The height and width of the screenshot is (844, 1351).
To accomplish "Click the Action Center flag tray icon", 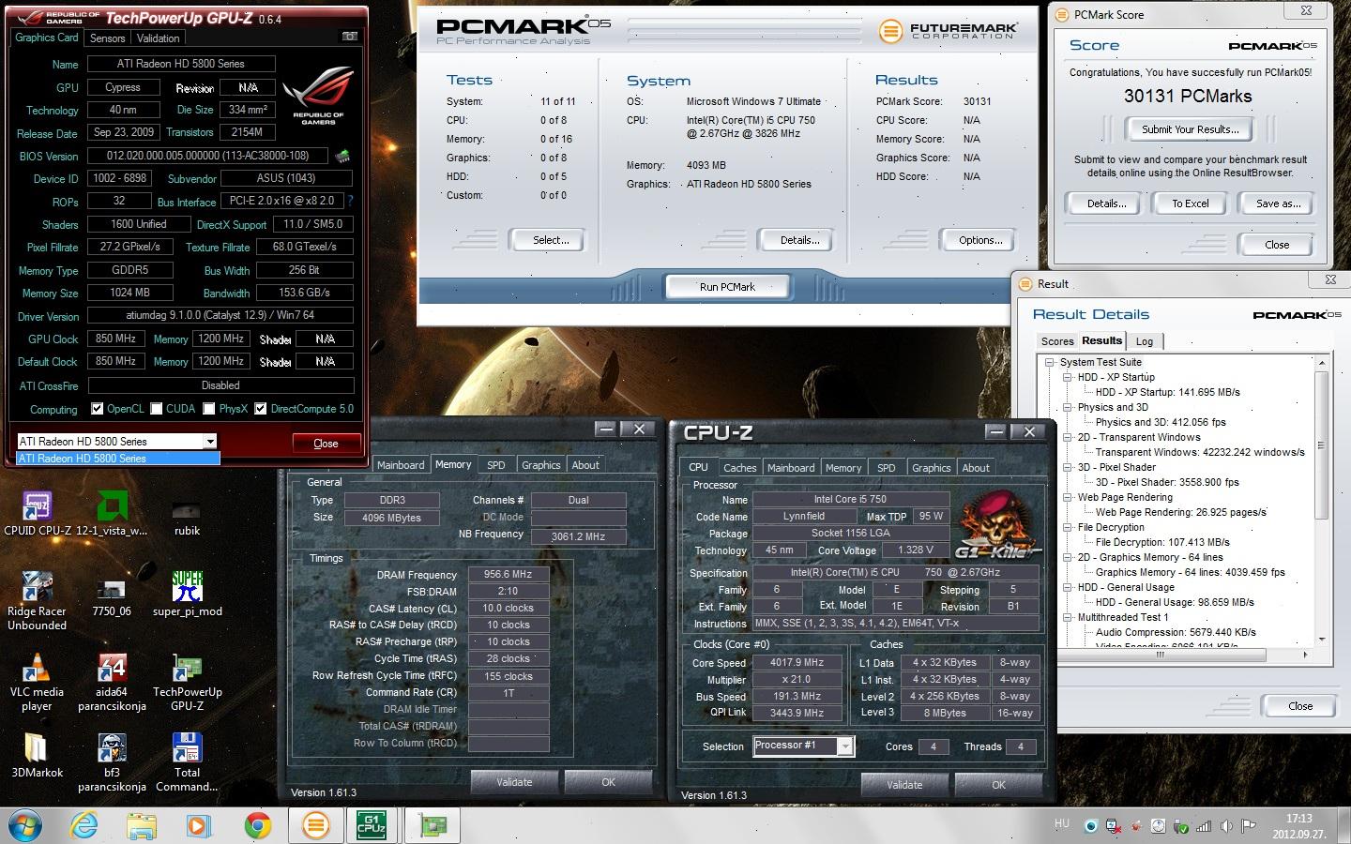I will [1249, 826].
